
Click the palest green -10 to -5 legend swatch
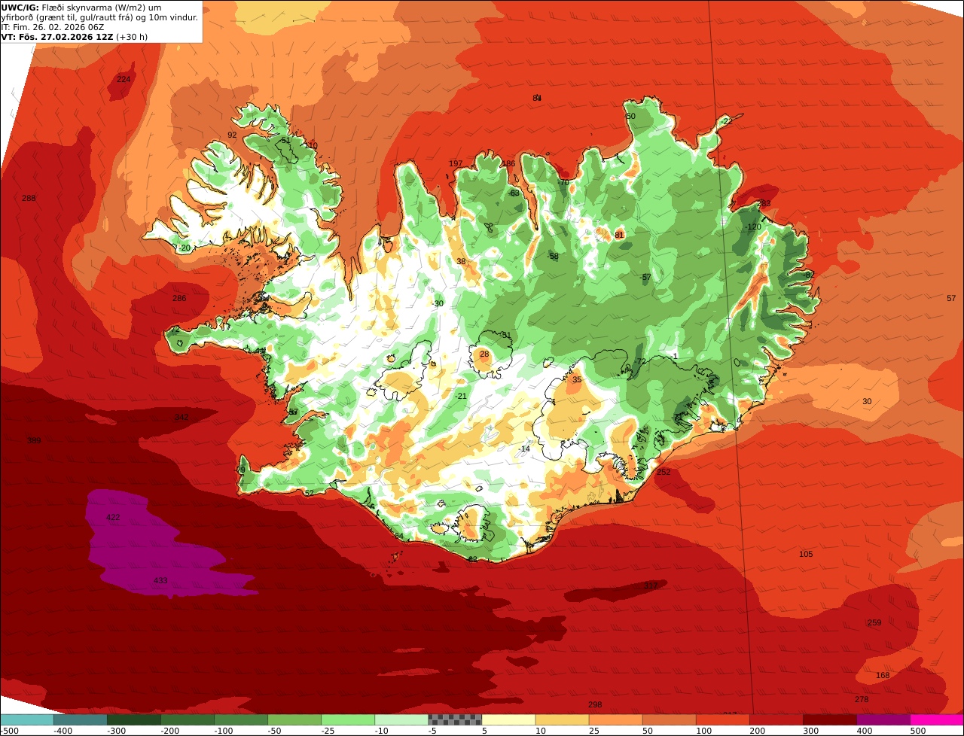pyautogui.click(x=401, y=719)
